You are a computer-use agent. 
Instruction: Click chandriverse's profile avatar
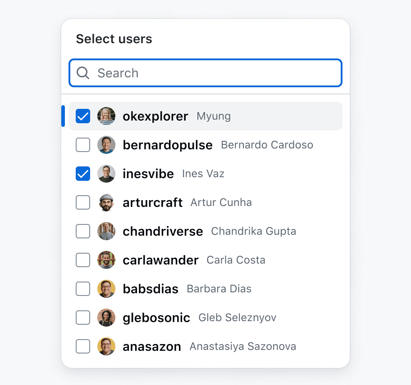pos(106,231)
